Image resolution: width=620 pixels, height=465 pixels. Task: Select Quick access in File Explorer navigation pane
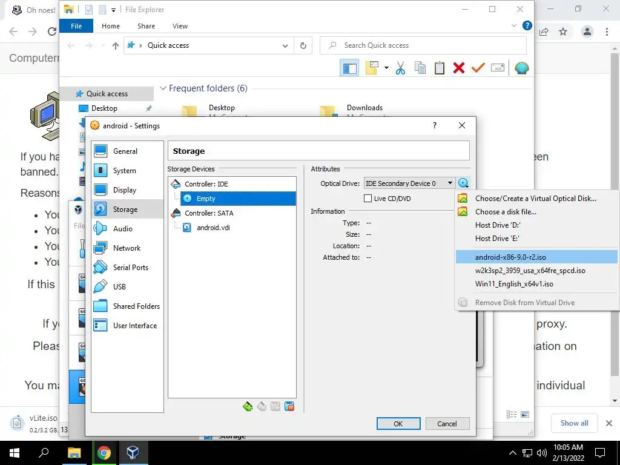click(x=107, y=94)
